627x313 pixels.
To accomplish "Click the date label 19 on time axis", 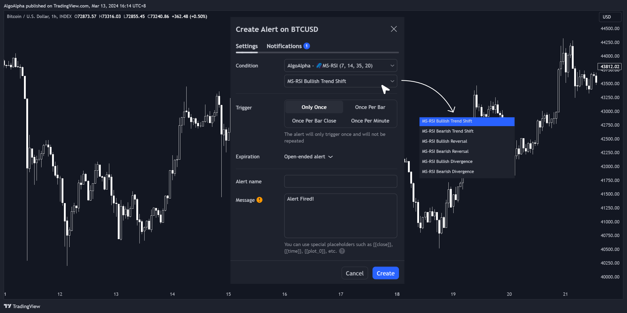I will (x=453, y=294).
